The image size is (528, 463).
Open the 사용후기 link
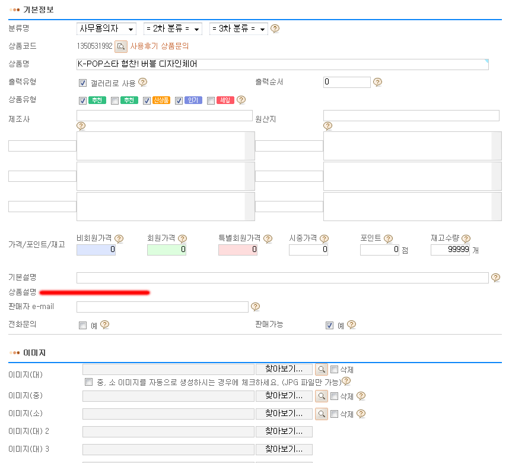click(144, 46)
